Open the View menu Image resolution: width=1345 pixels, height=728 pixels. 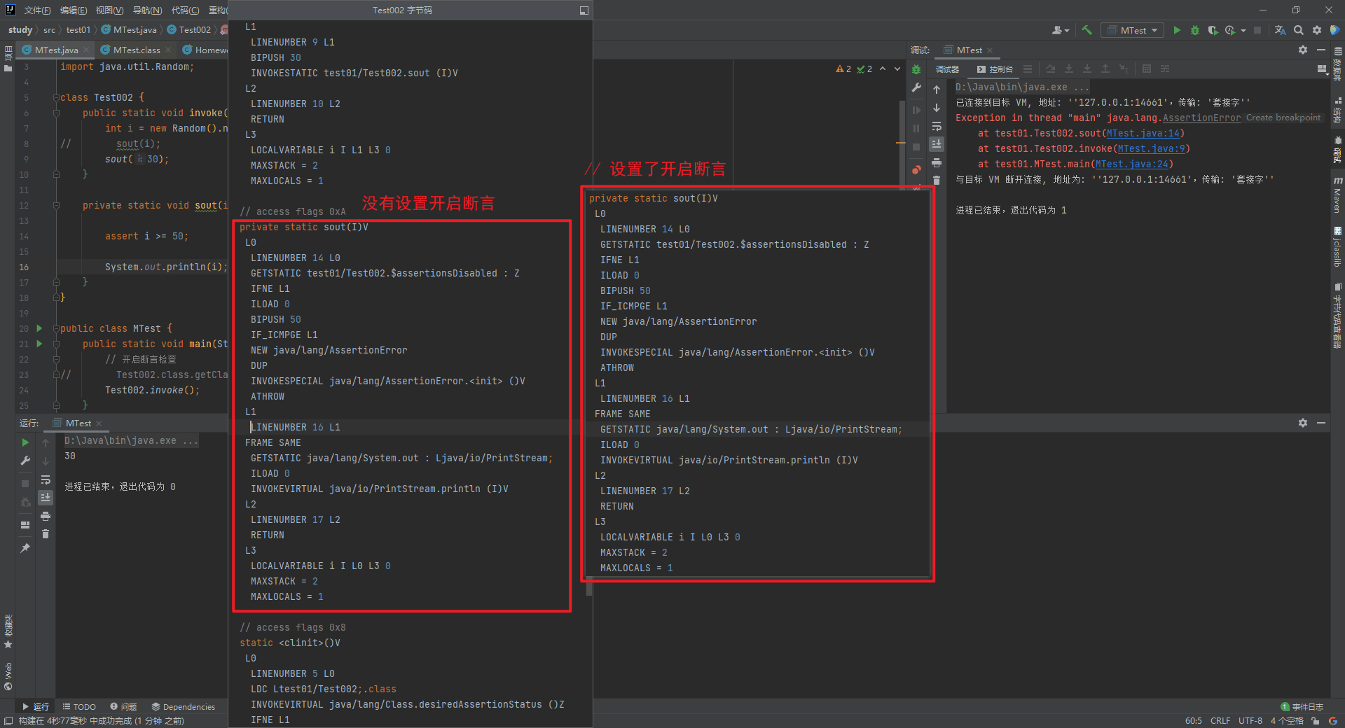[110, 10]
